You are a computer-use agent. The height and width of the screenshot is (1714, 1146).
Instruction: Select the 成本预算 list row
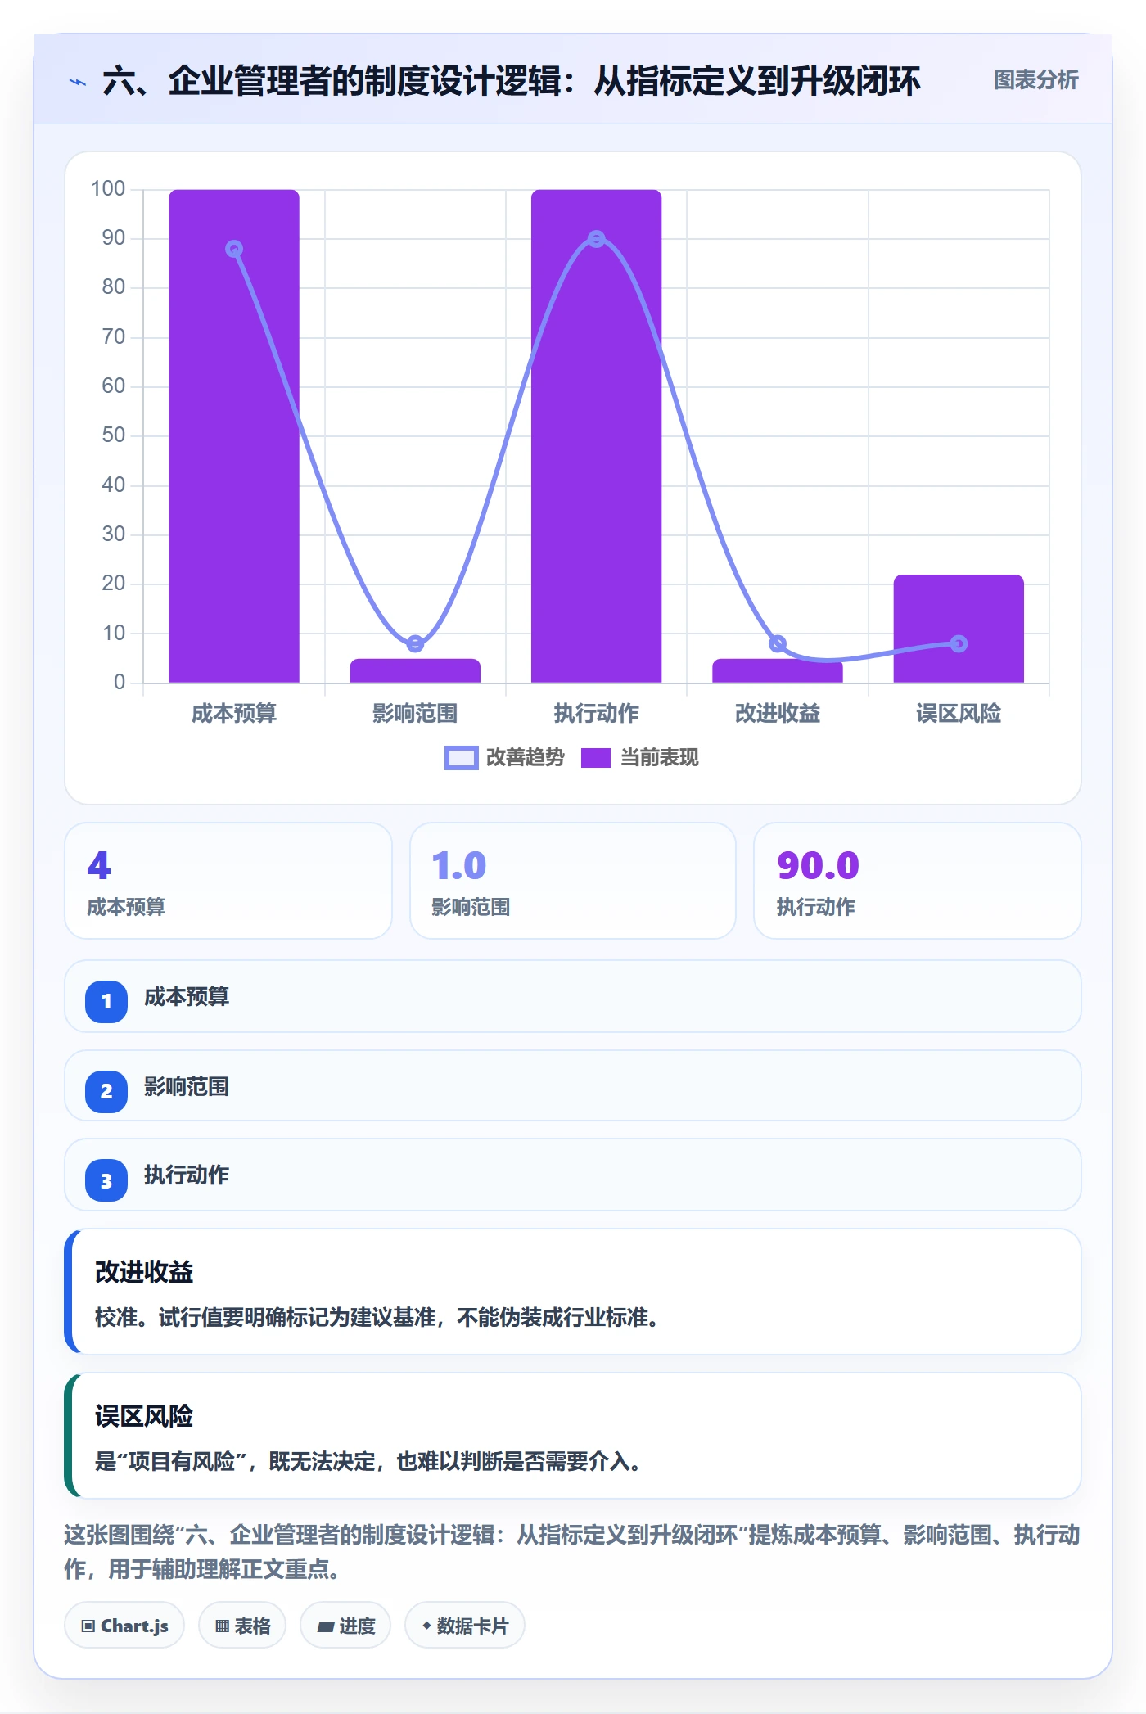(x=573, y=996)
